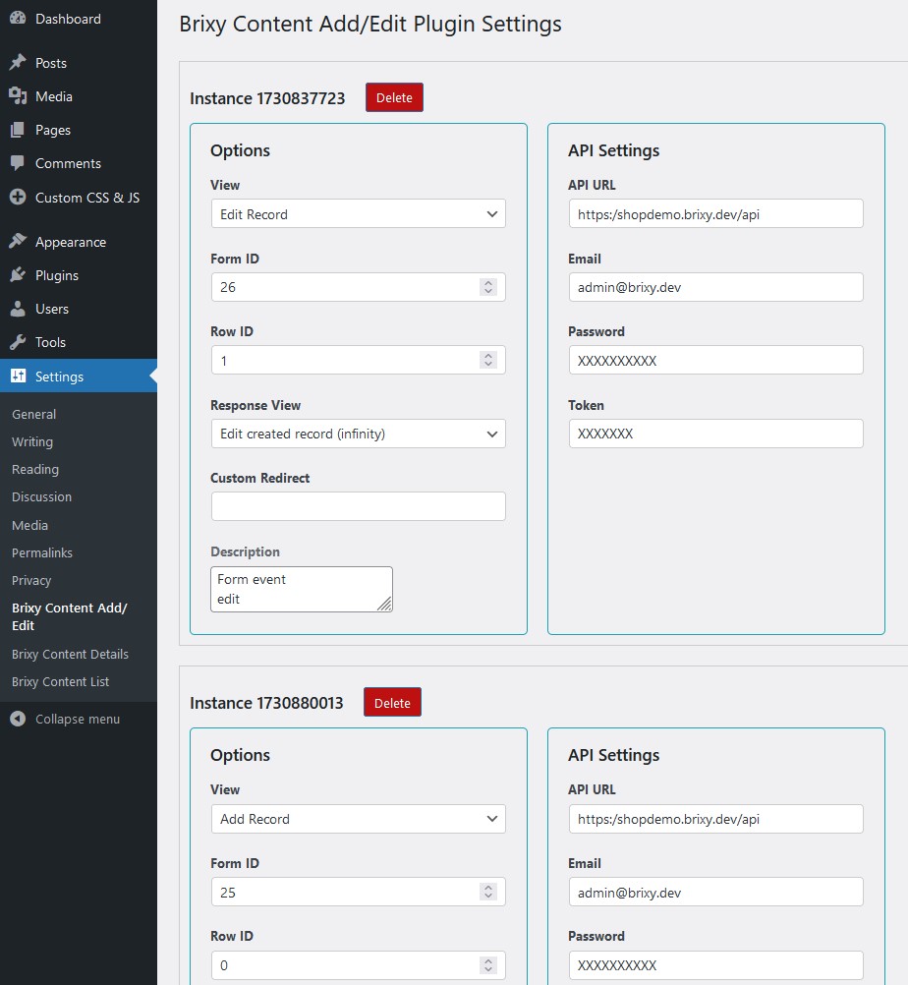Screen dimensions: 908x985
Task: Click first instance Password field
Action: tap(715, 360)
